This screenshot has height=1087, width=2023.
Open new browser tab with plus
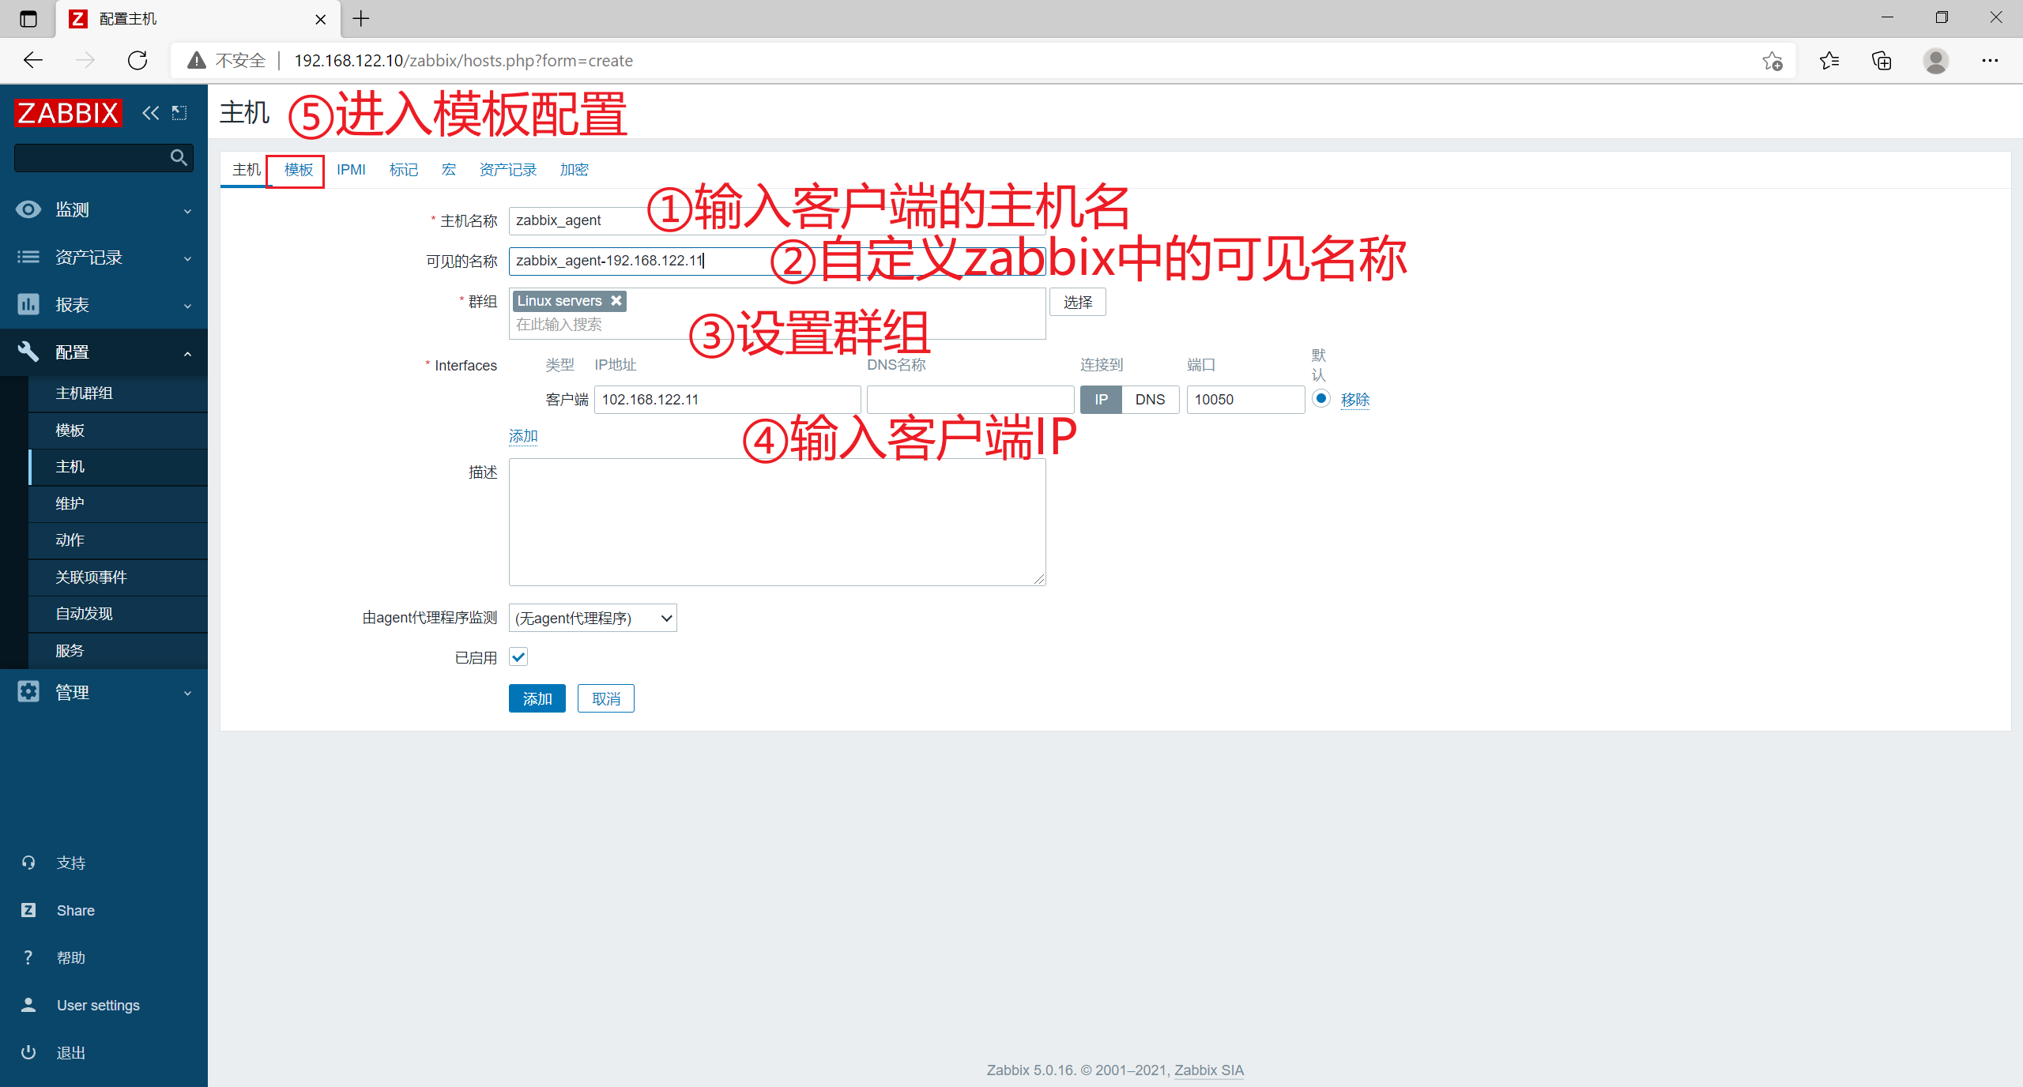click(x=361, y=18)
